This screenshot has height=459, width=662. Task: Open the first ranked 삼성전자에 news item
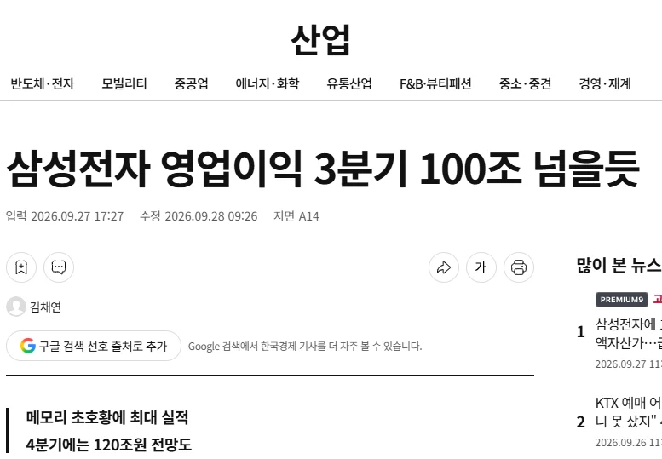pyautogui.click(x=628, y=333)
